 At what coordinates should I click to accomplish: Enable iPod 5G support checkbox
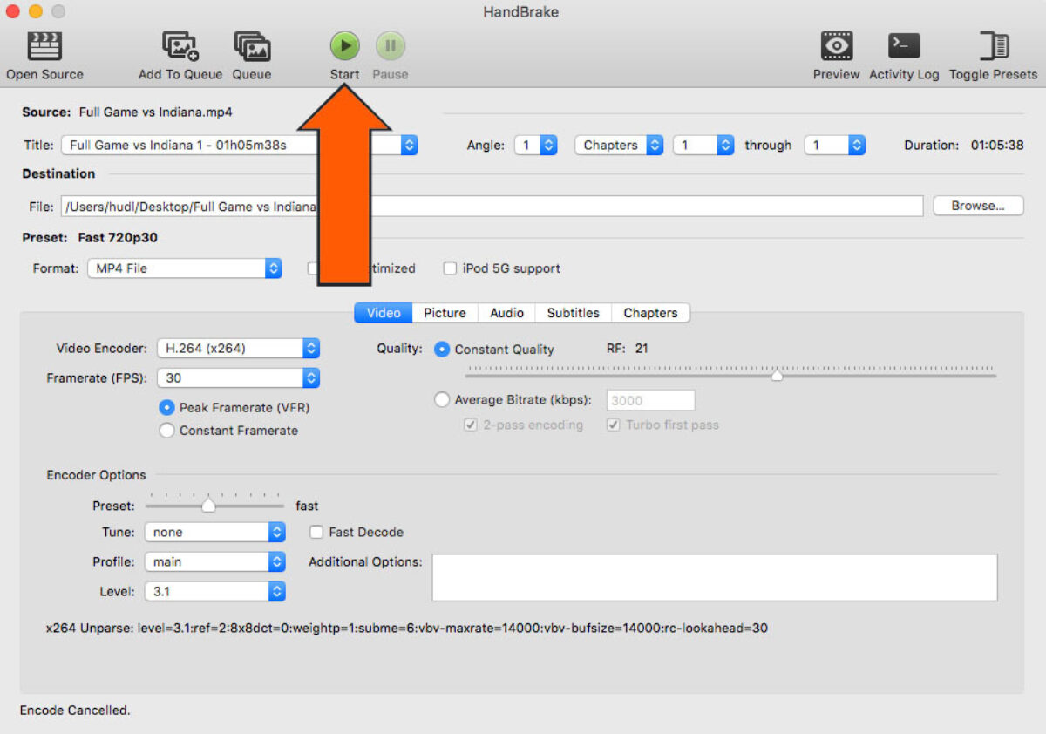(450, 268)
